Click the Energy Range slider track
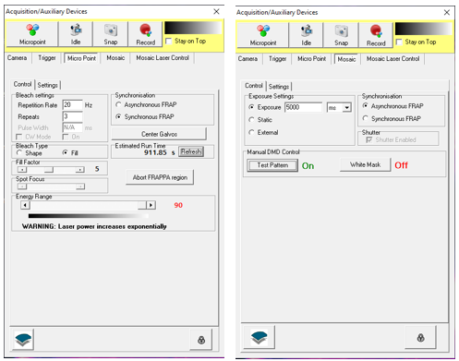 [84, 205]
